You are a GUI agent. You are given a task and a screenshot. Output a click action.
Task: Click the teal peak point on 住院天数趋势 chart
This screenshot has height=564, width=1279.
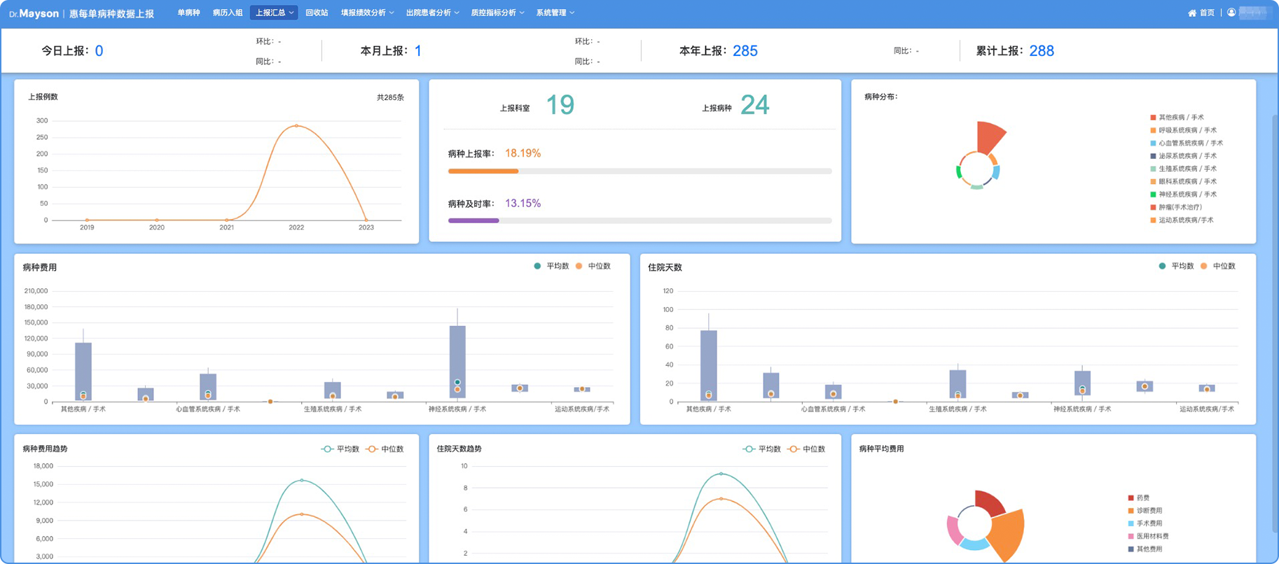(x=721, y=474)
